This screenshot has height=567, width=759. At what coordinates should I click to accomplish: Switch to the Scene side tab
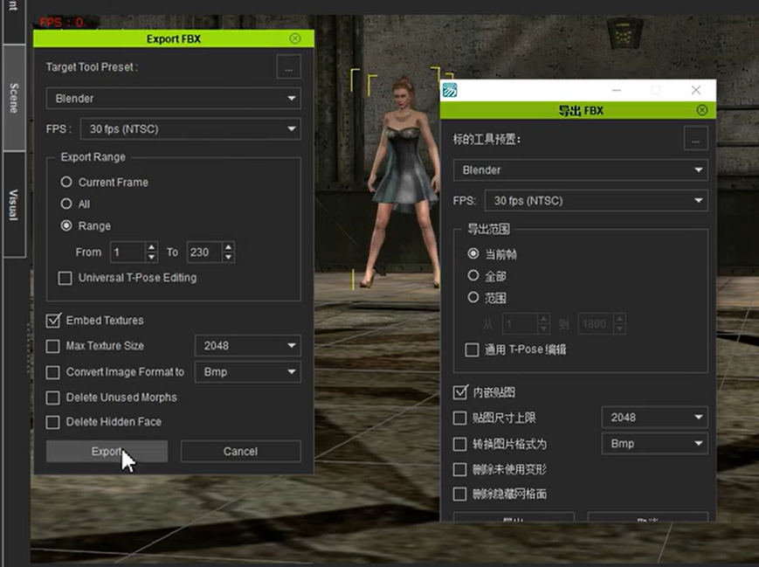pos(14,98)
